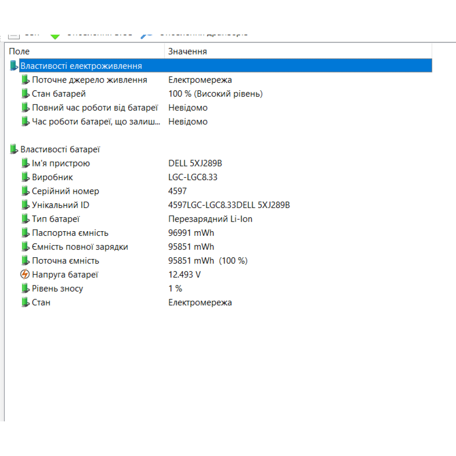Click the serial number value 4597

coord(177,191)
